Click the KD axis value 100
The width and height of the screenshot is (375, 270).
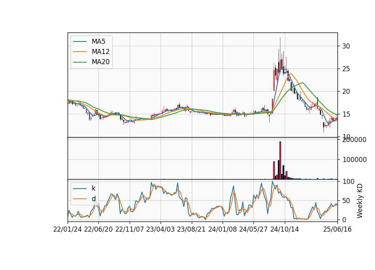(348, 182)
